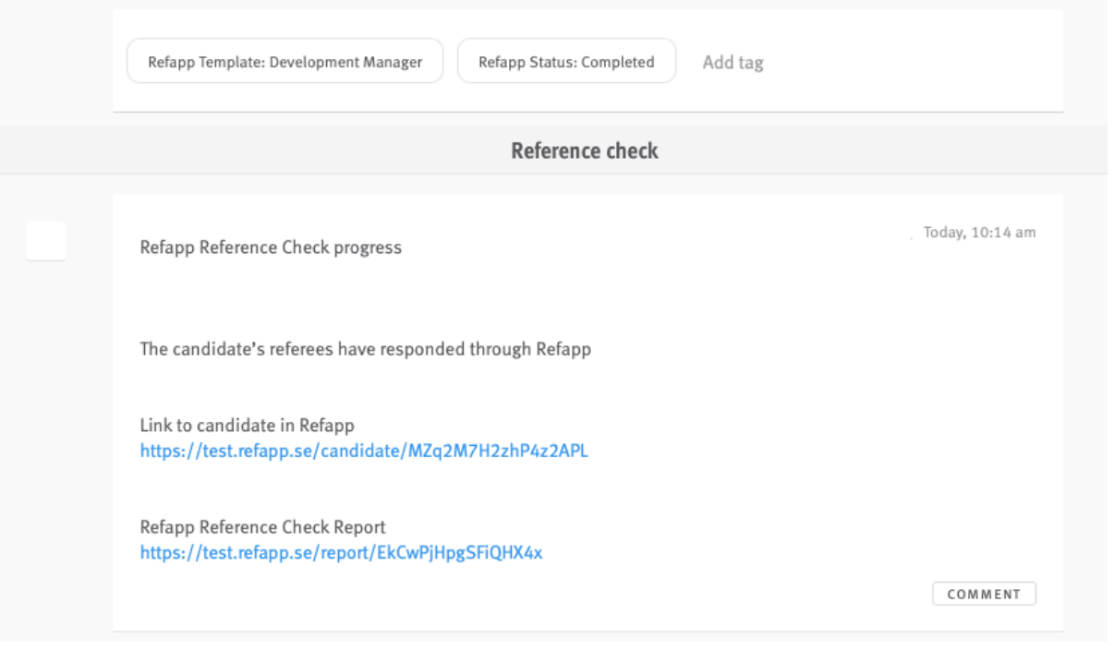Click the Refapp Reference Check progress entry icon

tap(45, 242)
